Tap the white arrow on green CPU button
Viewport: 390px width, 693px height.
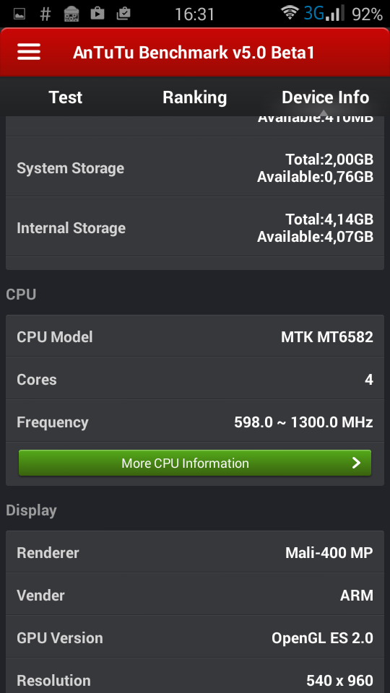click(x=356, y=463)
